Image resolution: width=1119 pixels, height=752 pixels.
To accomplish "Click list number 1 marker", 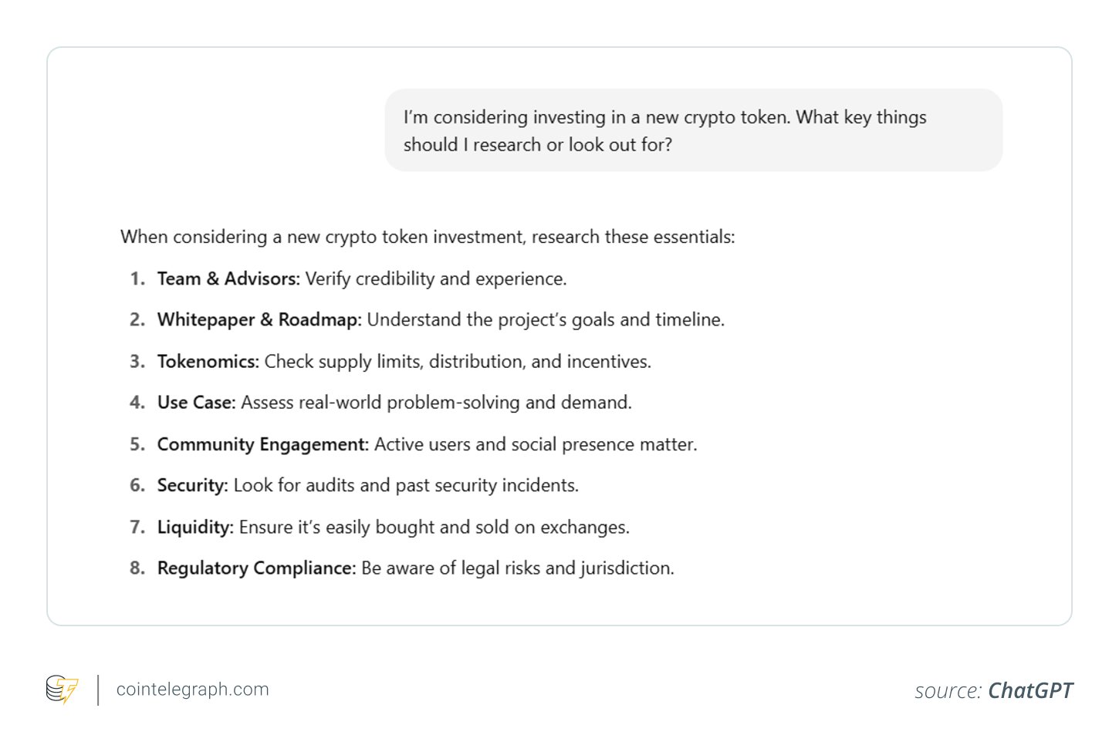I will pos(137,278).
